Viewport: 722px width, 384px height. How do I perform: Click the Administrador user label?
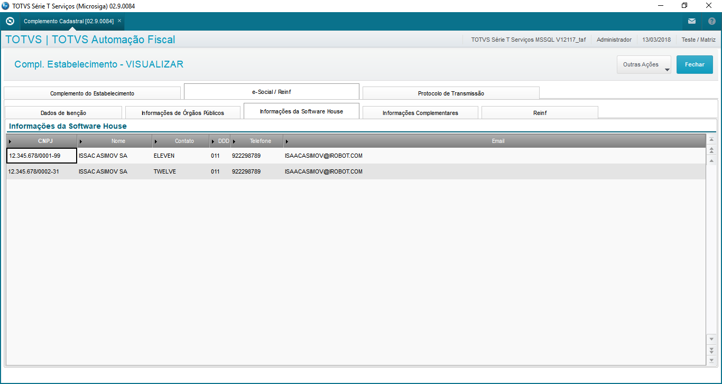[614, 40]
